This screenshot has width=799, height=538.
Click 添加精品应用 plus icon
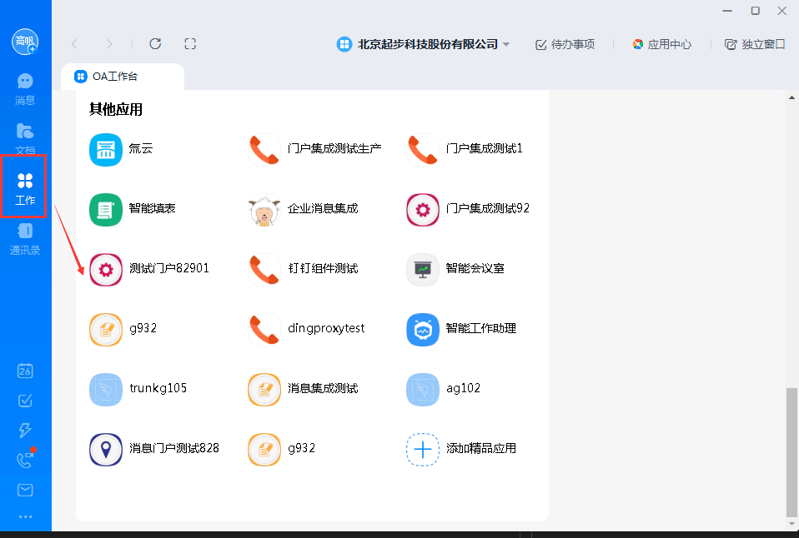(x=422, y=450)
